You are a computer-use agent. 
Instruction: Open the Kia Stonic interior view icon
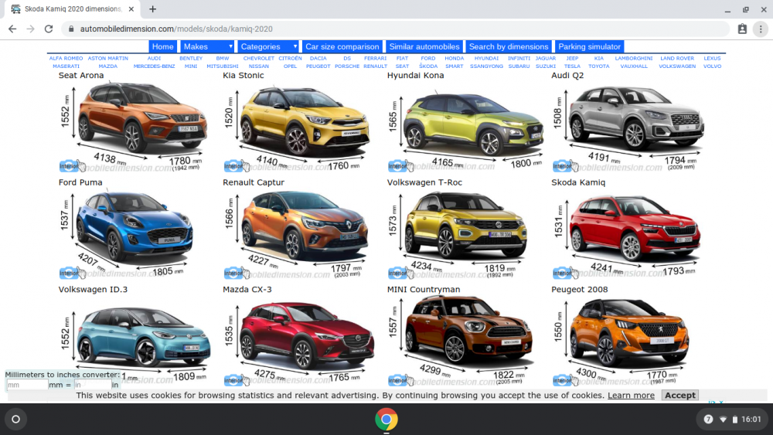(x=237, y=166)
